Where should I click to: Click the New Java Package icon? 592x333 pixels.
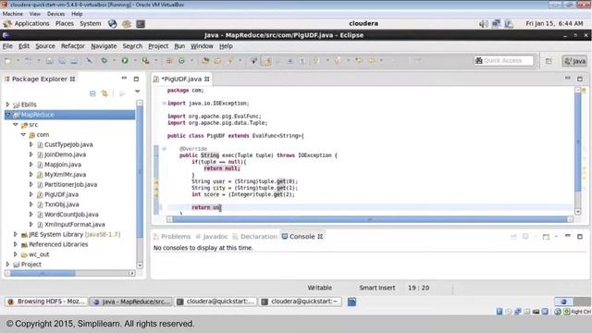(x=168, y=60)
